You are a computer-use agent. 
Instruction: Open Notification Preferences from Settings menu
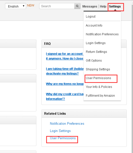pyautogui.click(x=102, y=34)
